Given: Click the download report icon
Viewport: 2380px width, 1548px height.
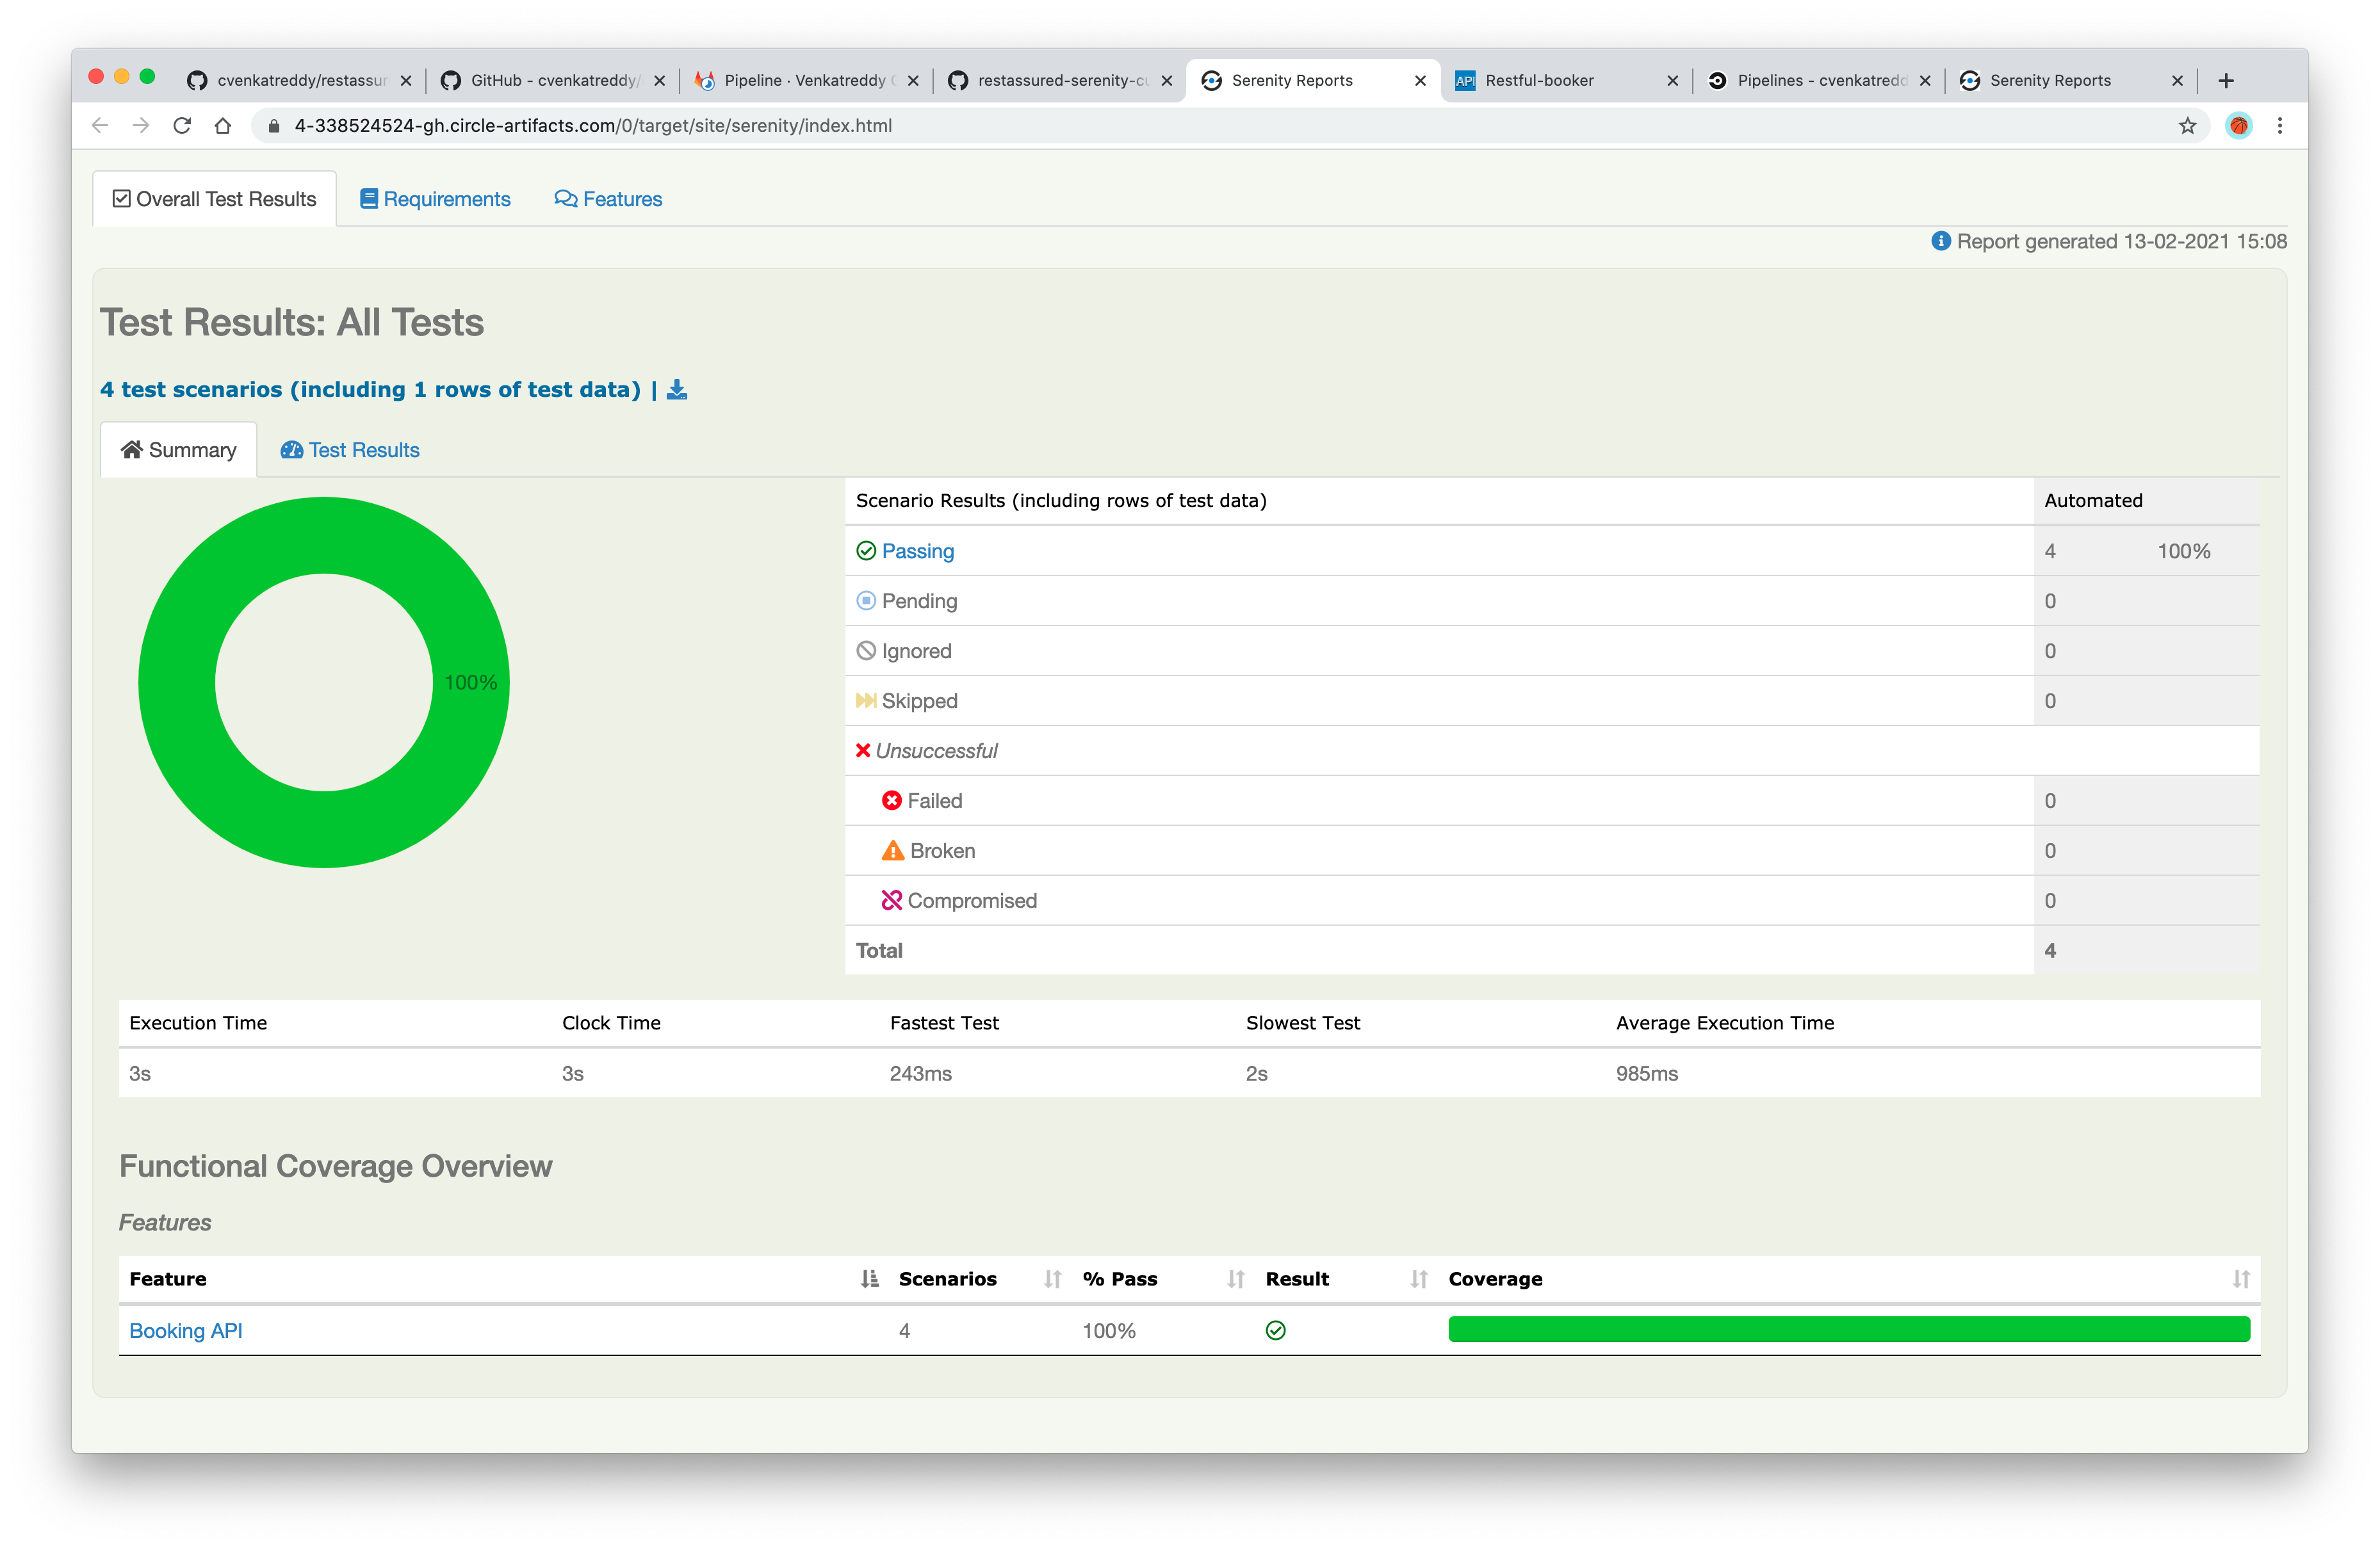Looking at the screenshot, I should (677, 390).
